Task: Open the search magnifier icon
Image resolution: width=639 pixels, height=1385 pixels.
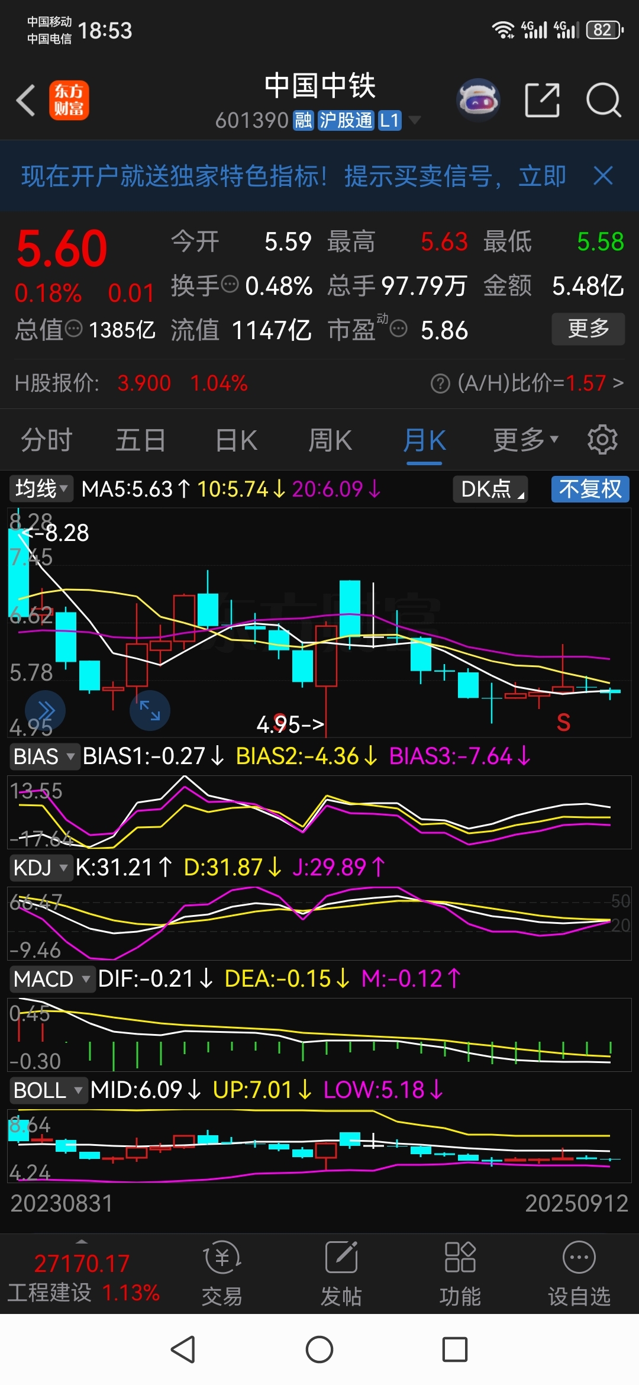Action: (603, 100)
